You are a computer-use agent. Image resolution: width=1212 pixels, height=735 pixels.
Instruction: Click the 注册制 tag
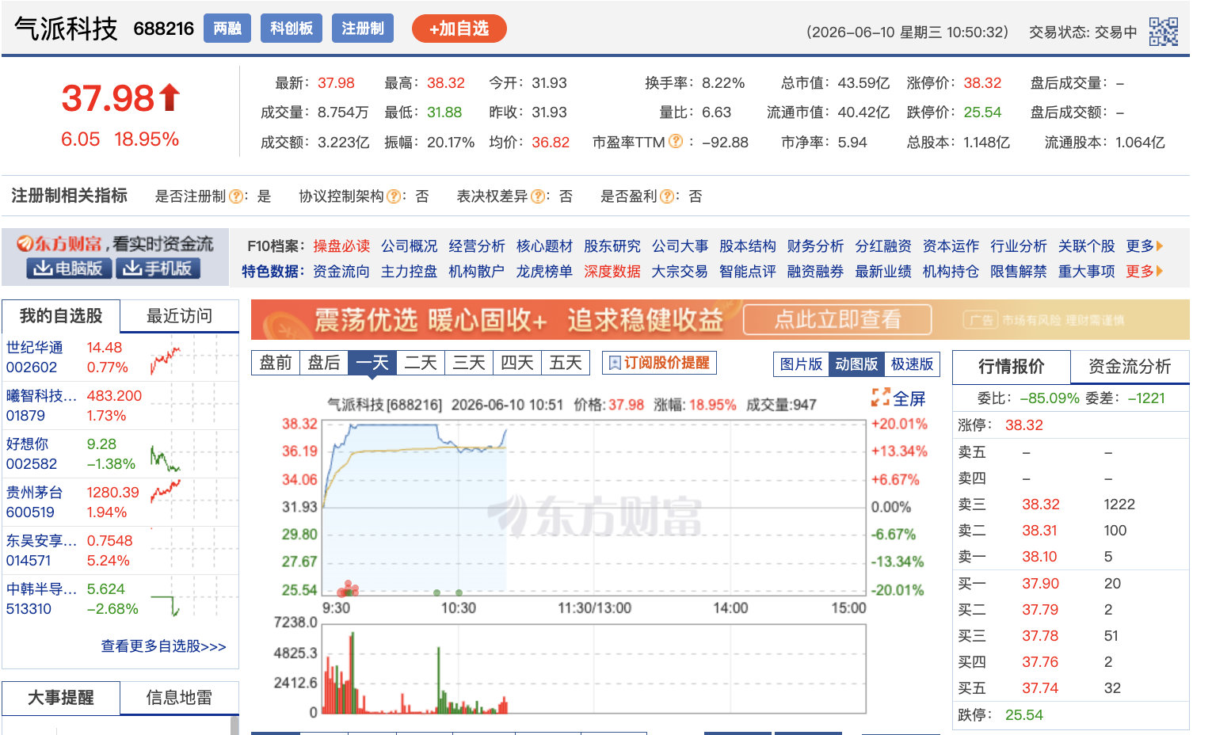tap(363, 29)
